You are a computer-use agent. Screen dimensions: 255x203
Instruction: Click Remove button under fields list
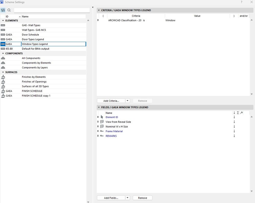coord(142,198)
